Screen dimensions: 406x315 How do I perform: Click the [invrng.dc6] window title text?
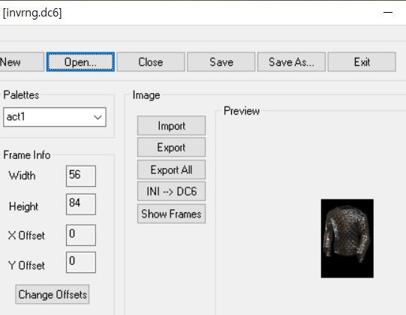[x=32, y=13]
